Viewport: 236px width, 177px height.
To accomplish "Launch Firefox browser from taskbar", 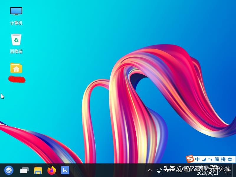I will (x=52, y=170).
